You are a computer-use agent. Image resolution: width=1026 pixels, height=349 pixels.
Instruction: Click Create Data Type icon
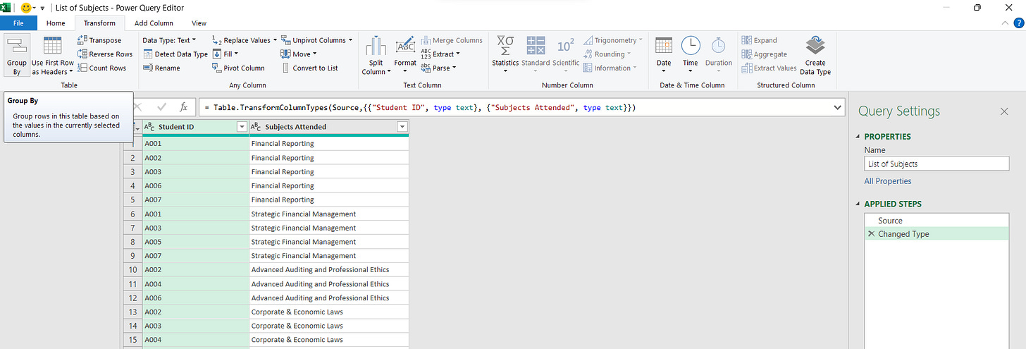tap(815, 47)
